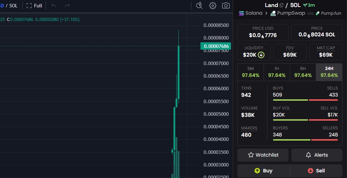Click the BUYERS count 348

point(278,135)
